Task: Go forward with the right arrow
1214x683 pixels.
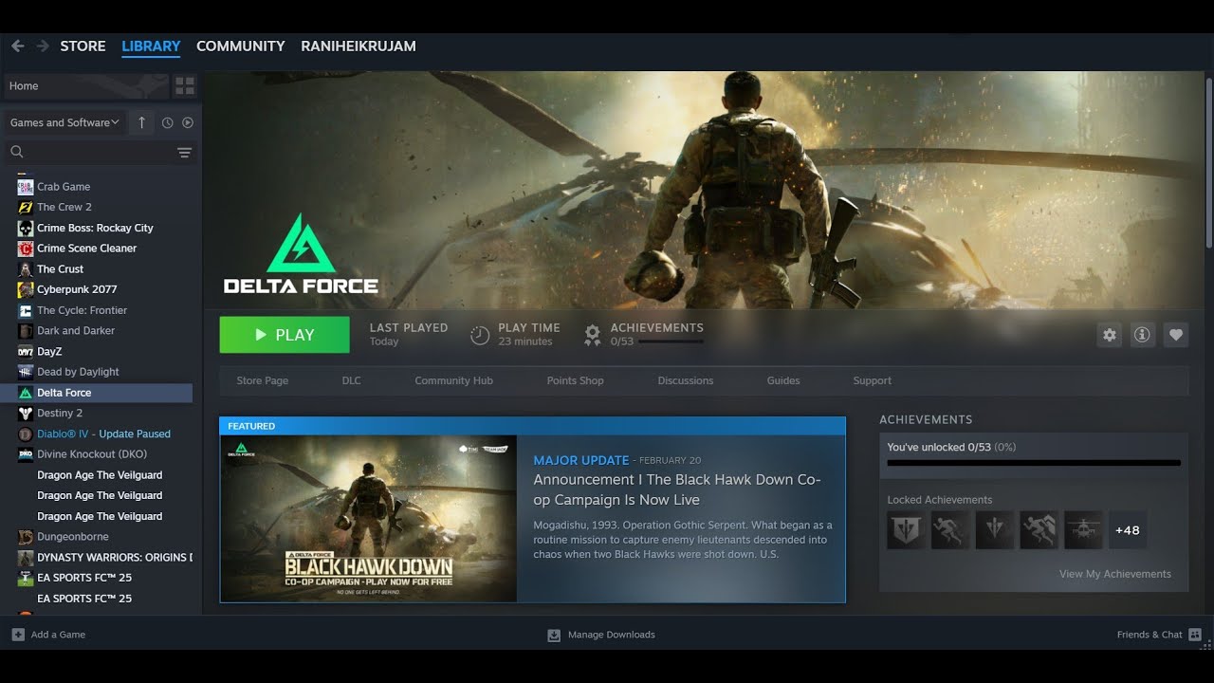Action: [43, 46]
